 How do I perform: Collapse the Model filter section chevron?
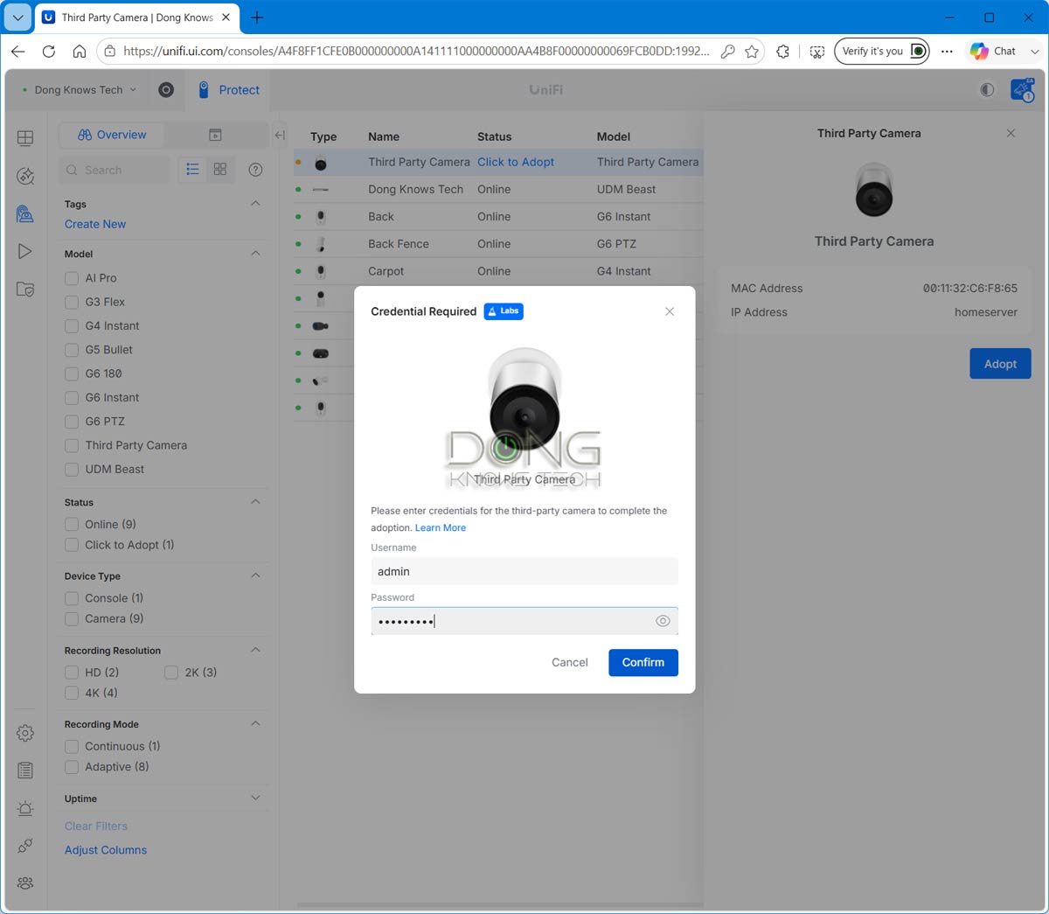[255, 253]
